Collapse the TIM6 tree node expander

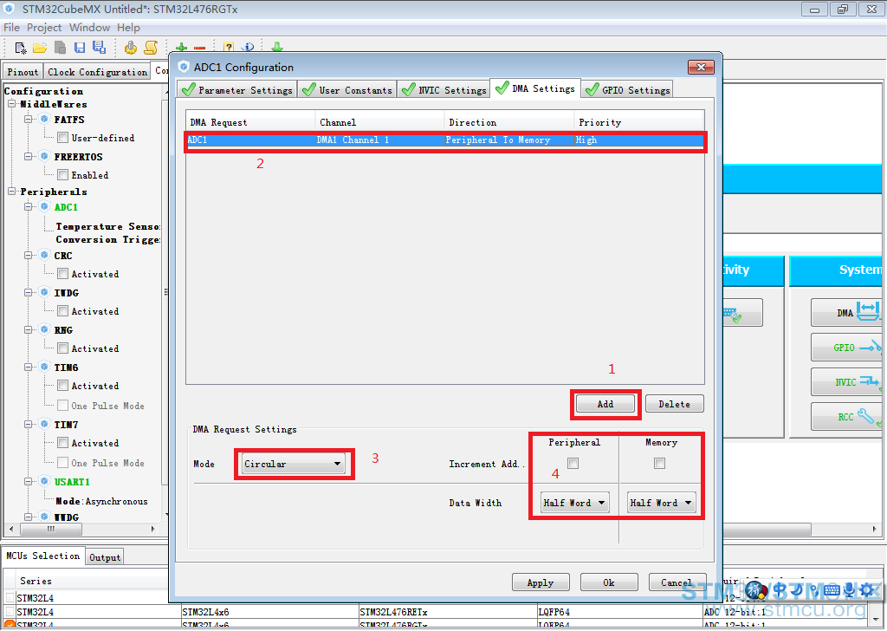29,368
